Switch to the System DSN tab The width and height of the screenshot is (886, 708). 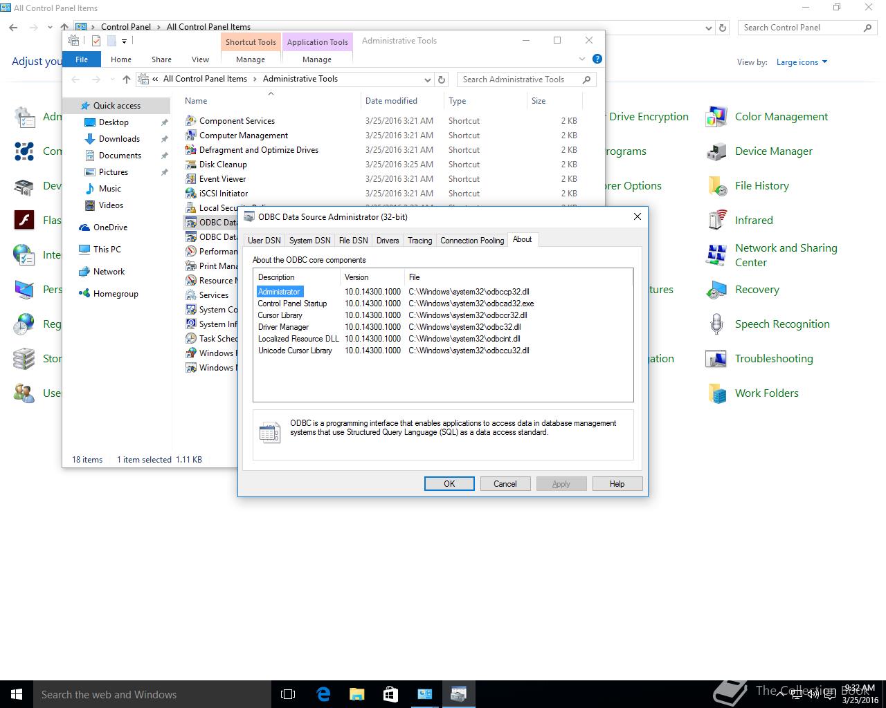pos(309,241)
